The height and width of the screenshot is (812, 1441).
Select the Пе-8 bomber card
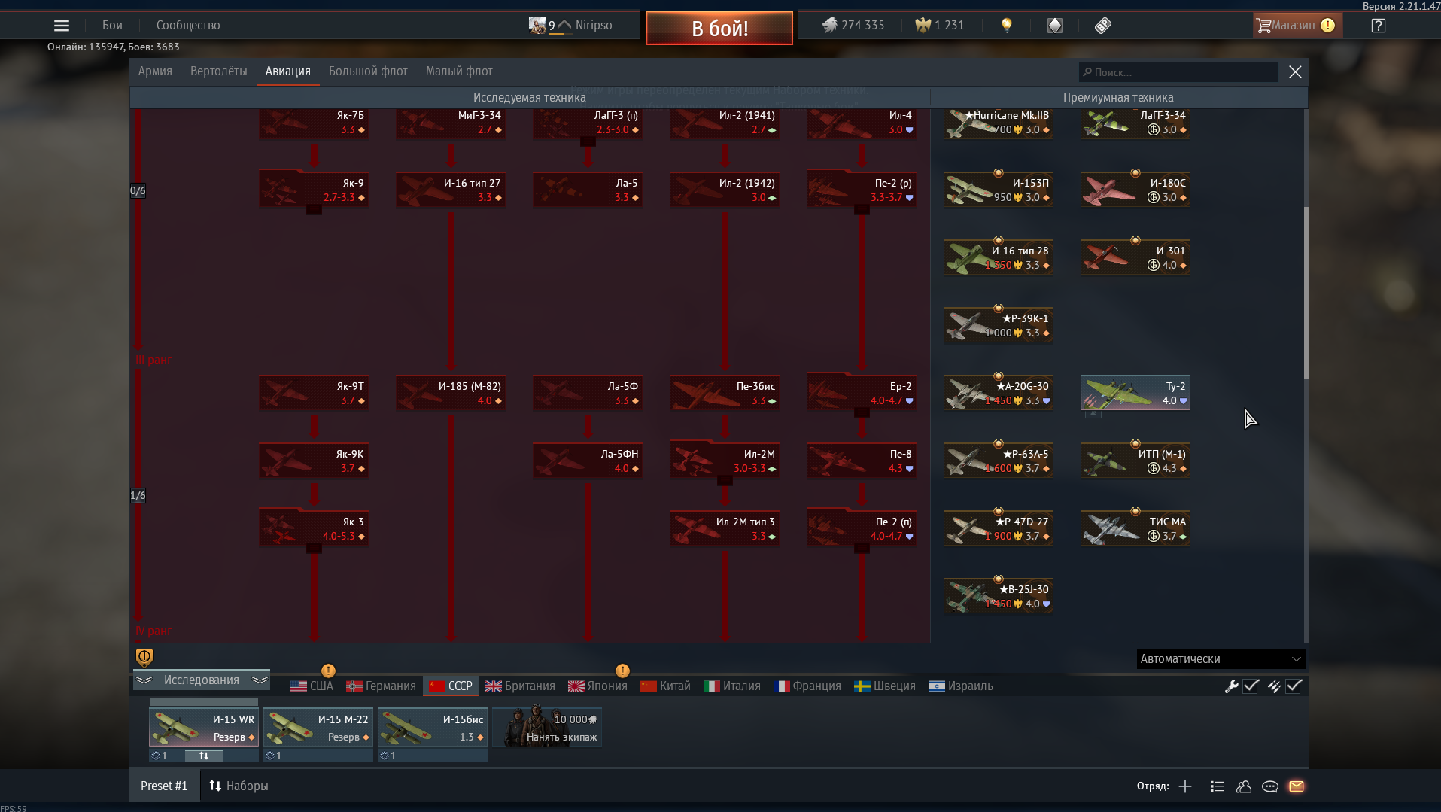click(x=862, y=461)
